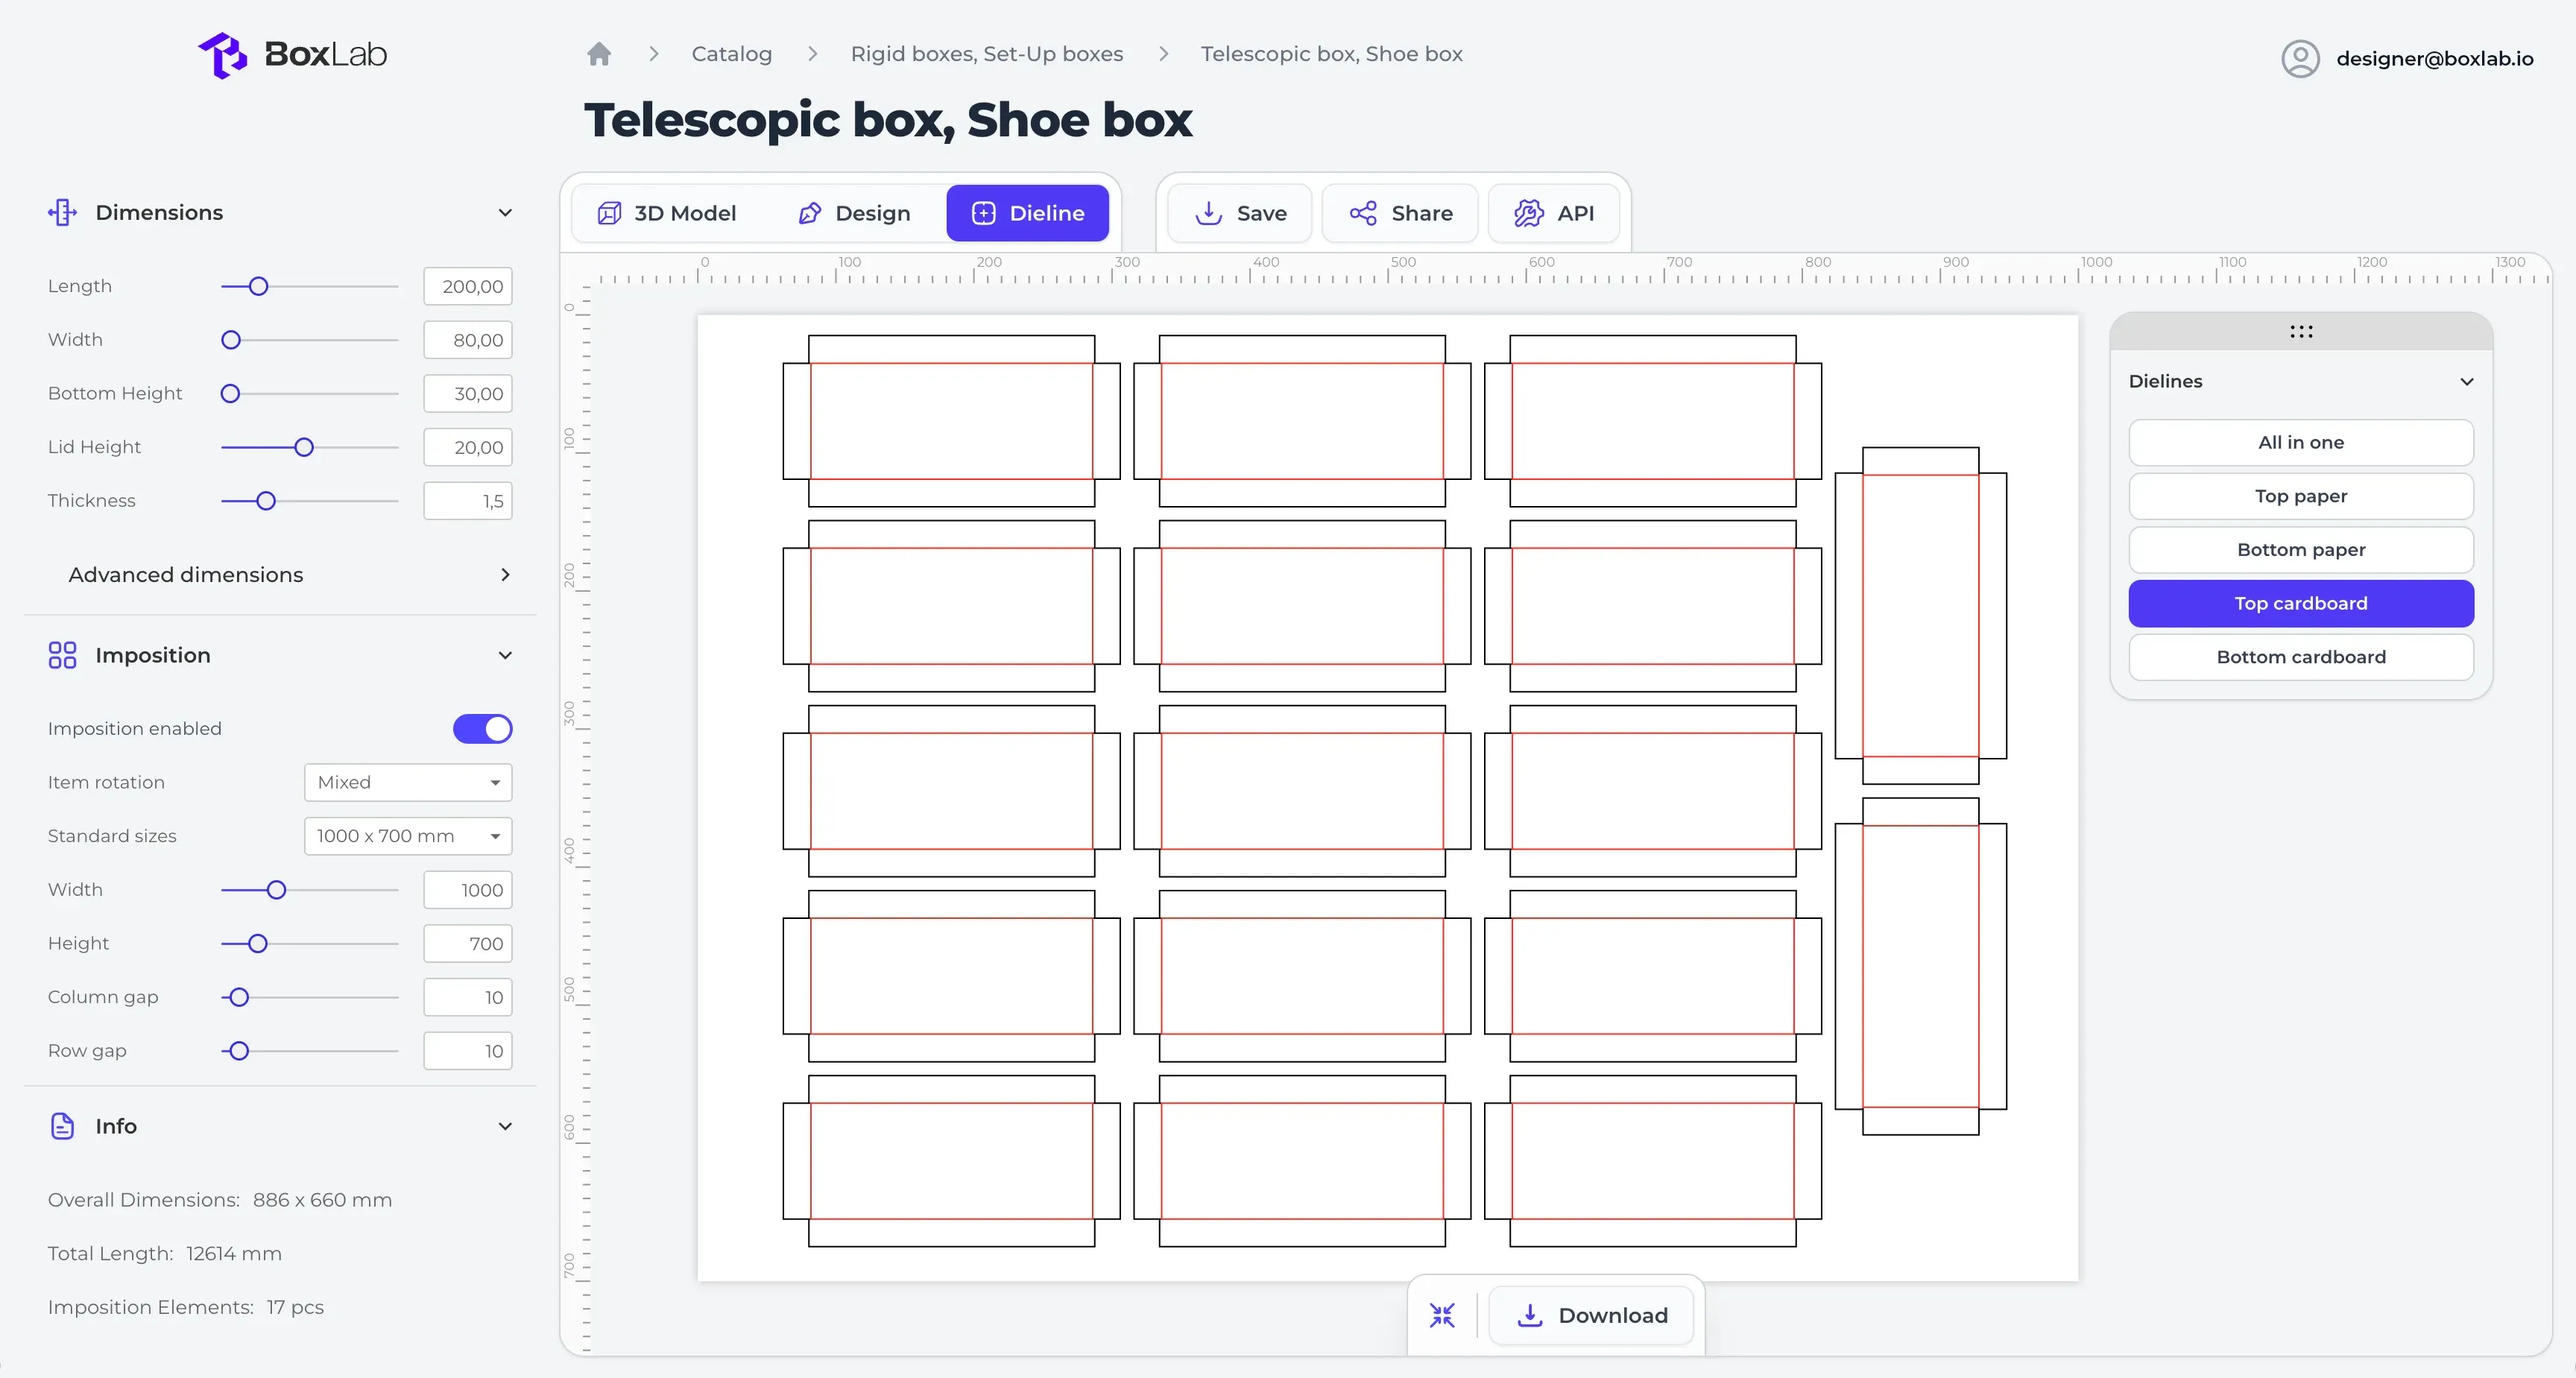Disable the Imposition enabled switch
Viewport: 2576px width, 1378px height.
(482, 729)
